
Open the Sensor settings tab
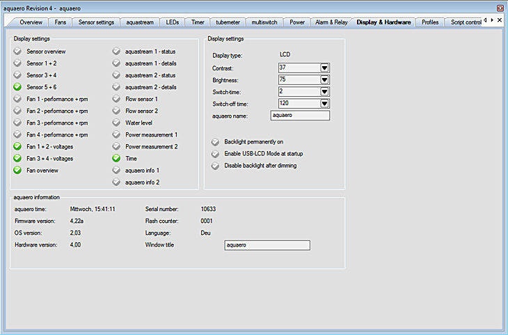click(96, 22)
